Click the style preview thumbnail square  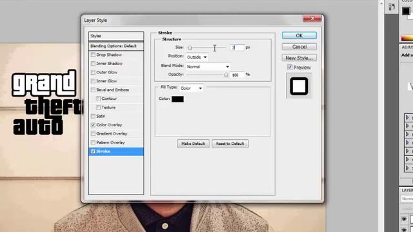299,86
